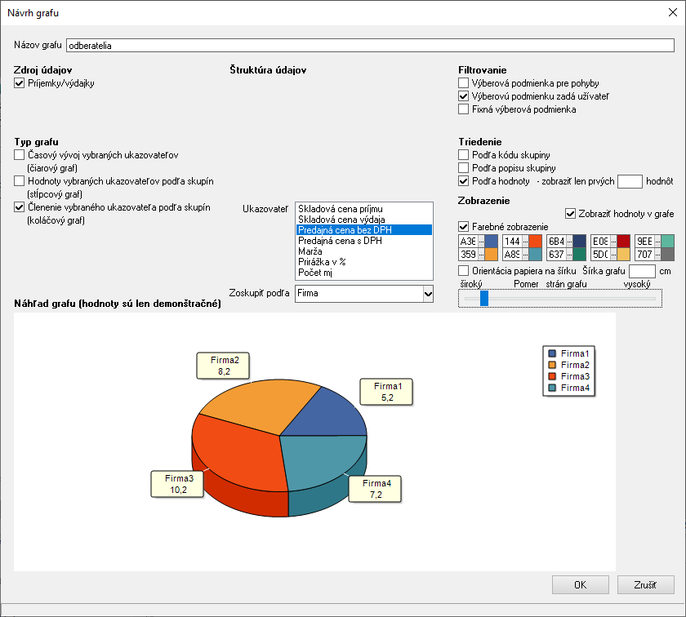Choose Počet mj in the Ukazovateľ list
Screen dimensions: 686x617
[314, 273]
